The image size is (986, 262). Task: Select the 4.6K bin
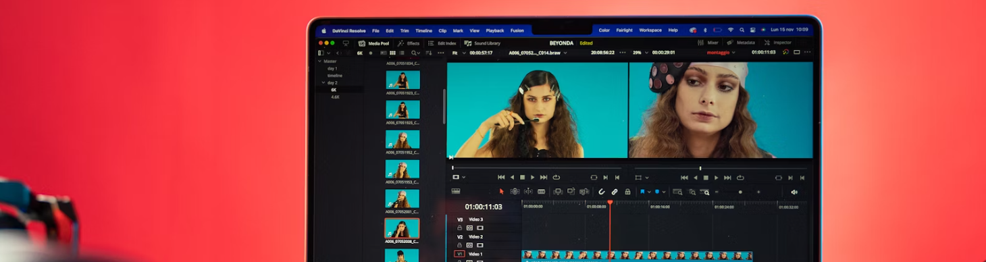point(335,97)
